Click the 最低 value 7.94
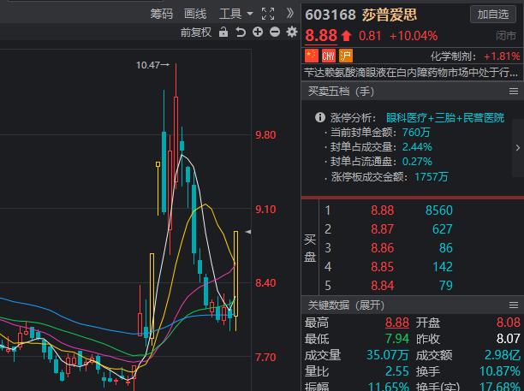The image size is (524, 391). tap(397, 339)
